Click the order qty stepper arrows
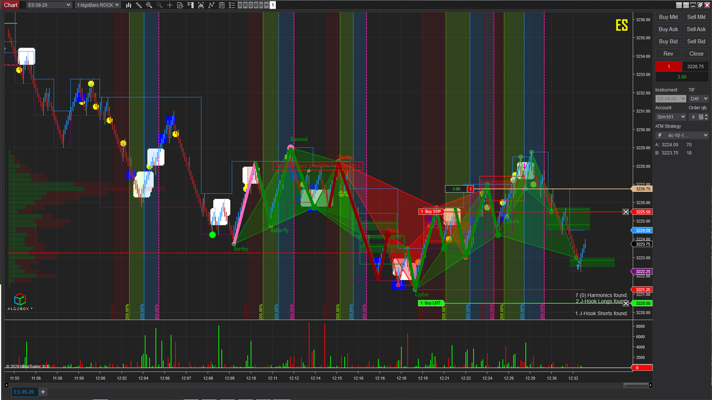The image size is (712, 400). click(x=707, y=117)
